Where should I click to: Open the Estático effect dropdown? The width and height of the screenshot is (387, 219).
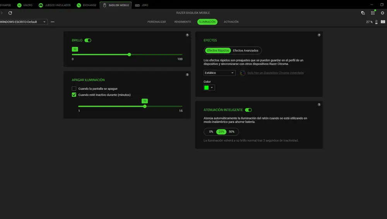click(219, 73)
